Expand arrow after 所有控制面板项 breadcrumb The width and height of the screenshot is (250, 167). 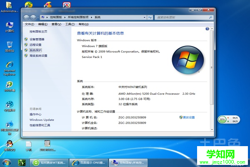(92, 18)
